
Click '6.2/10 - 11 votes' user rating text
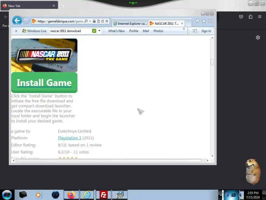(x=73, y=152)
